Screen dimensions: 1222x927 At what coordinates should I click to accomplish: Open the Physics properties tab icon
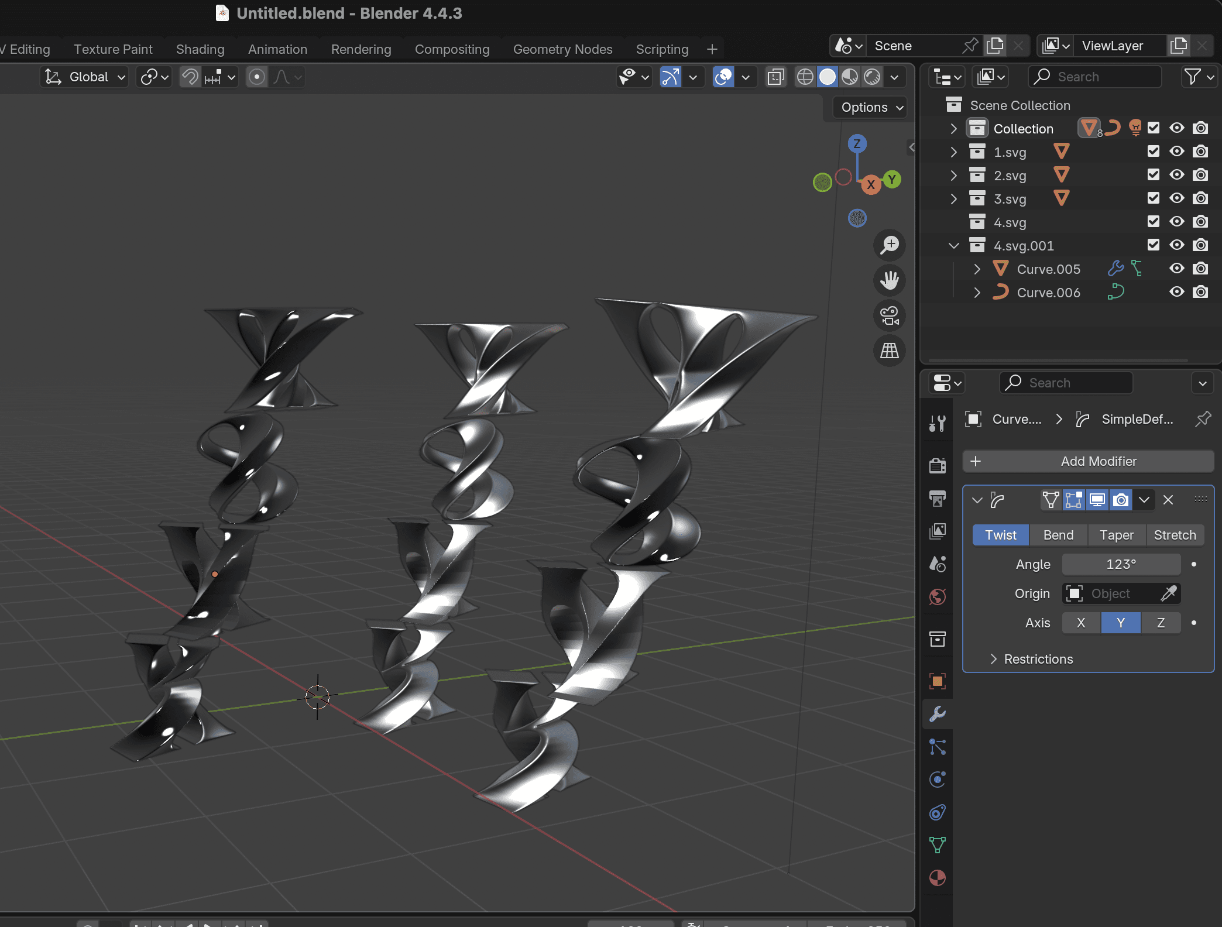937,780
